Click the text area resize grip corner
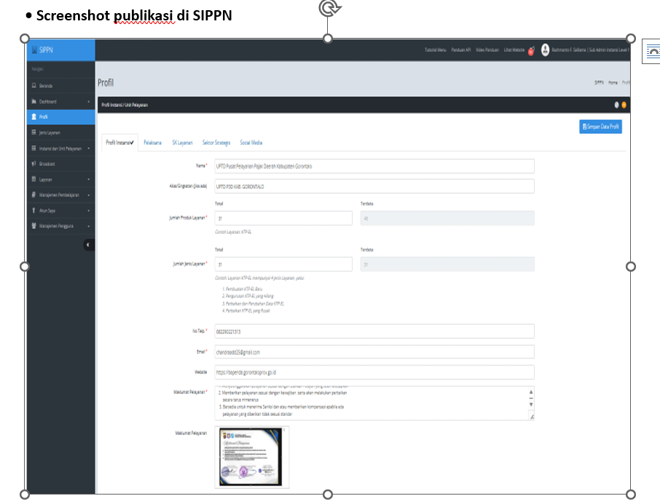 point(532,417)
